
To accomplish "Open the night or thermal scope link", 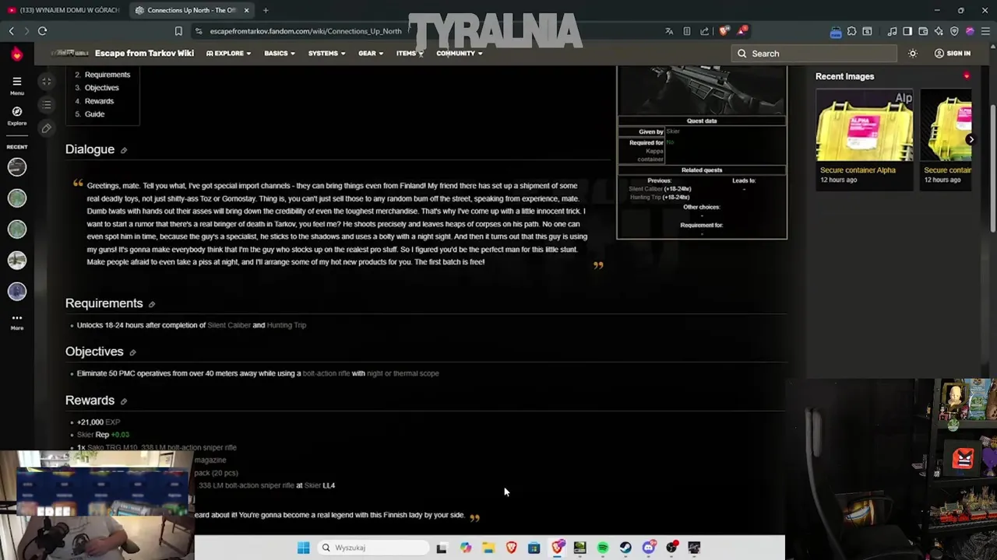I will tap(403, 373).
